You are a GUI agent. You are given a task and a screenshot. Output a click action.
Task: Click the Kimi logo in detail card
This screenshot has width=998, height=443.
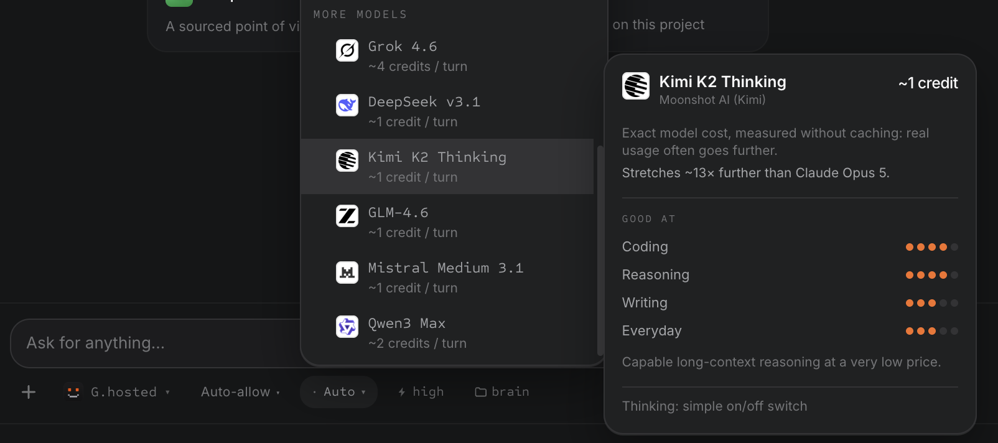pos(636,86)
